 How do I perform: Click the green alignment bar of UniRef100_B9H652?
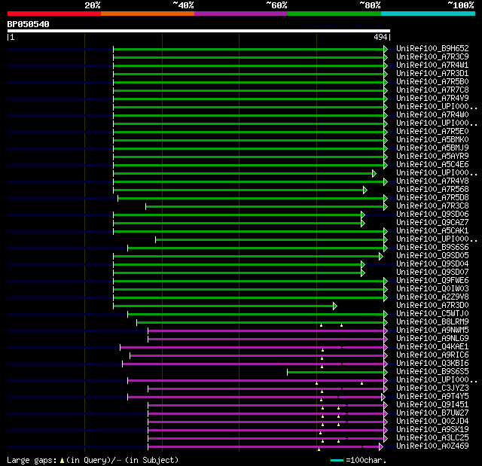[249, 50]
